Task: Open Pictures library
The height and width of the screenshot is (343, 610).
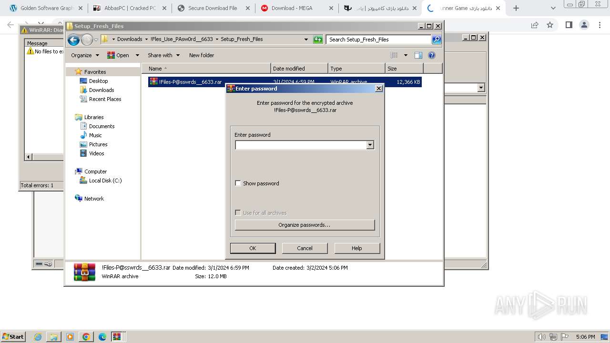Action: pos(98,144)
